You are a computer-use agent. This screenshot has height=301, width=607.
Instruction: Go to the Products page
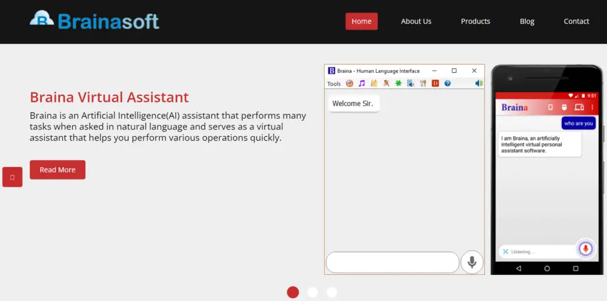click(475, 21)
